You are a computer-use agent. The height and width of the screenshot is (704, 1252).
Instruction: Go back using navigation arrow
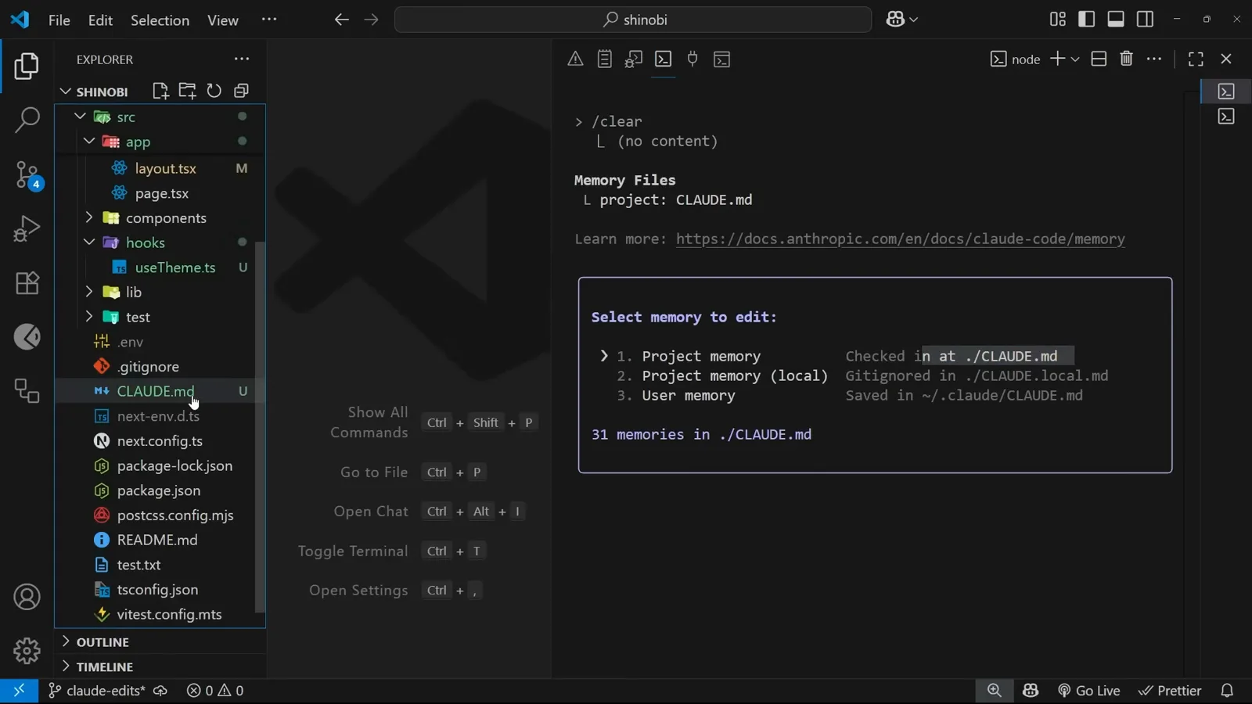(x=341, y=20)
